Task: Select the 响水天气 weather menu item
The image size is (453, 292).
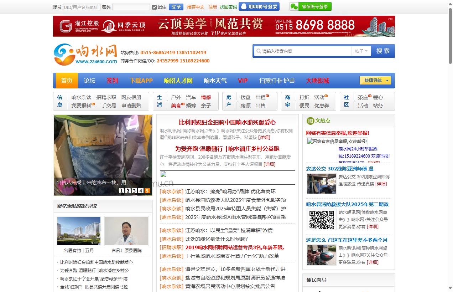Action: coord(215,81)
